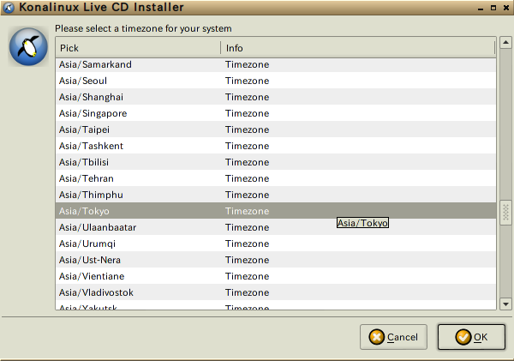Select the Asia/Samarkand row

pos(275,65)
